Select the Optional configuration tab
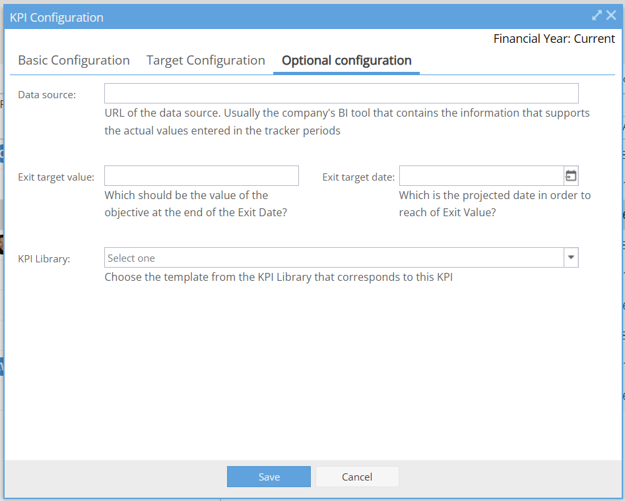 coord(346,60)
